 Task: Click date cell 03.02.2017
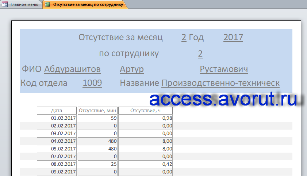(57, 133)
